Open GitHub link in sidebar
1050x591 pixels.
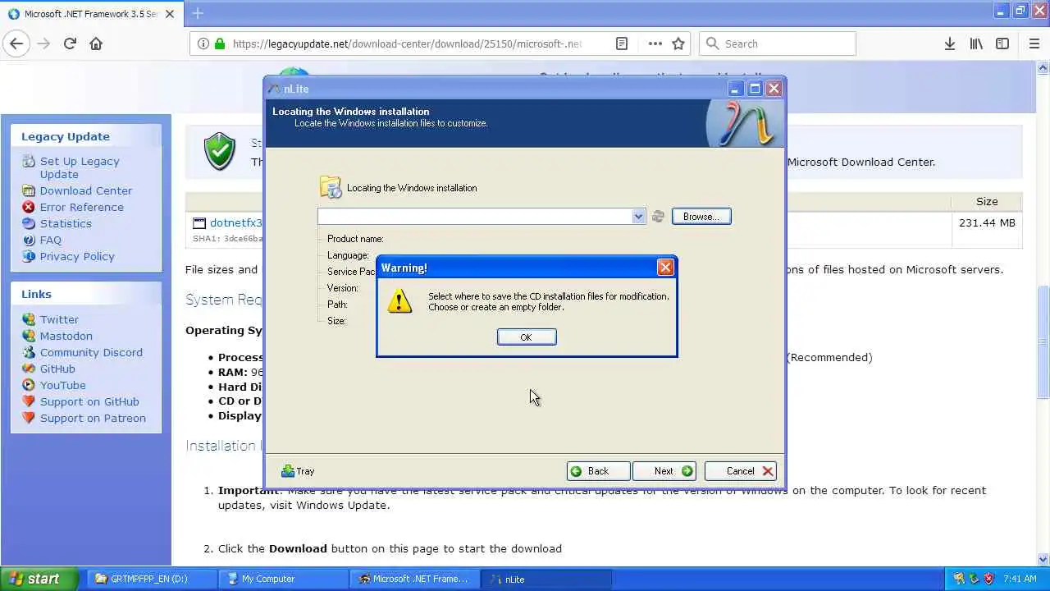pyautogui.click(x=57, y=369)
